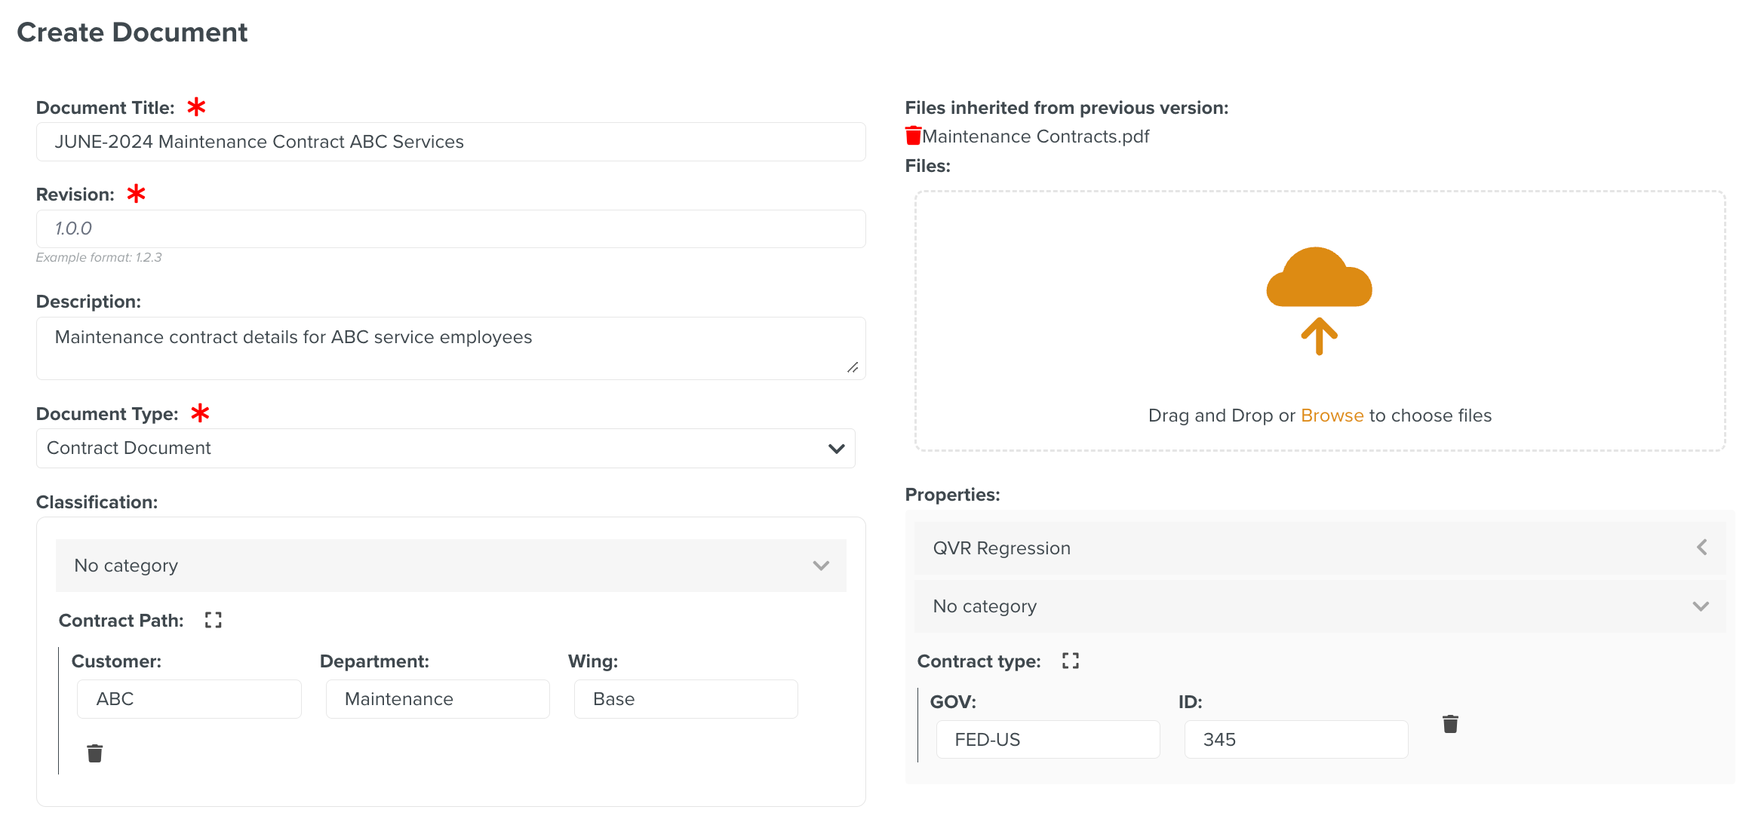Edit the Department field showing Maintenance
Image resolution: width=1761 pixels, height=822 pixels.
click(x=438, y=699)
